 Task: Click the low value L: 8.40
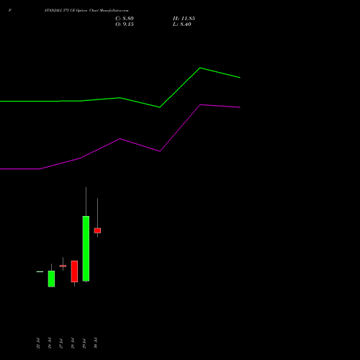click(182, 24)
